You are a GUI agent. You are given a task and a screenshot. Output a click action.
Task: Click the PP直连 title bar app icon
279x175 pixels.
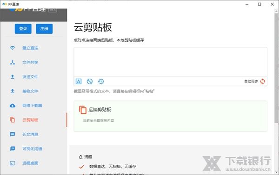5,4
